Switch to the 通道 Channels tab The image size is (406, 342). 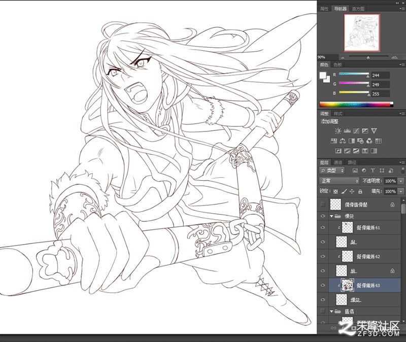(x=338, y=162)
